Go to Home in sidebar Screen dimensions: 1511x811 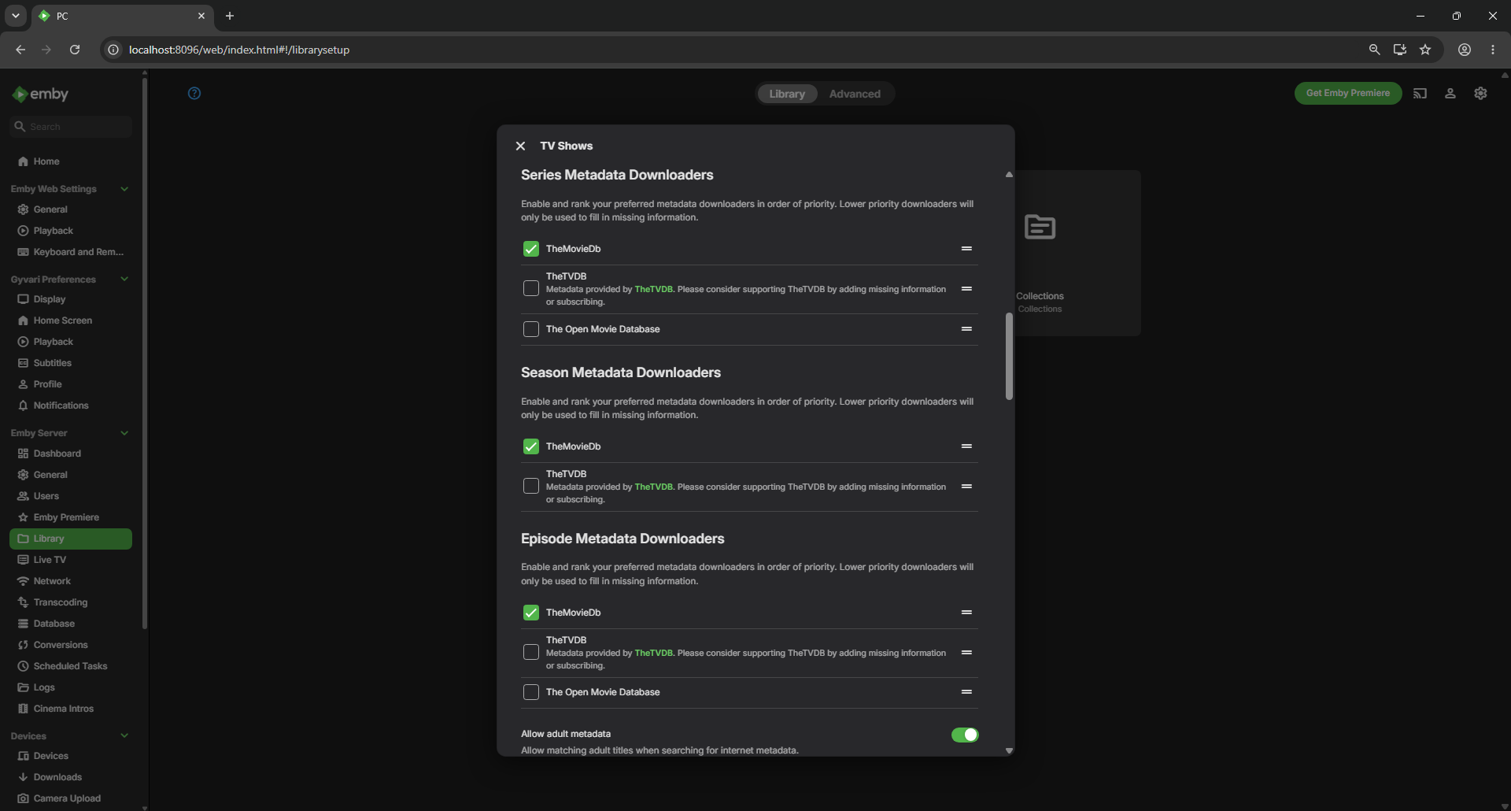pos(71,161)
